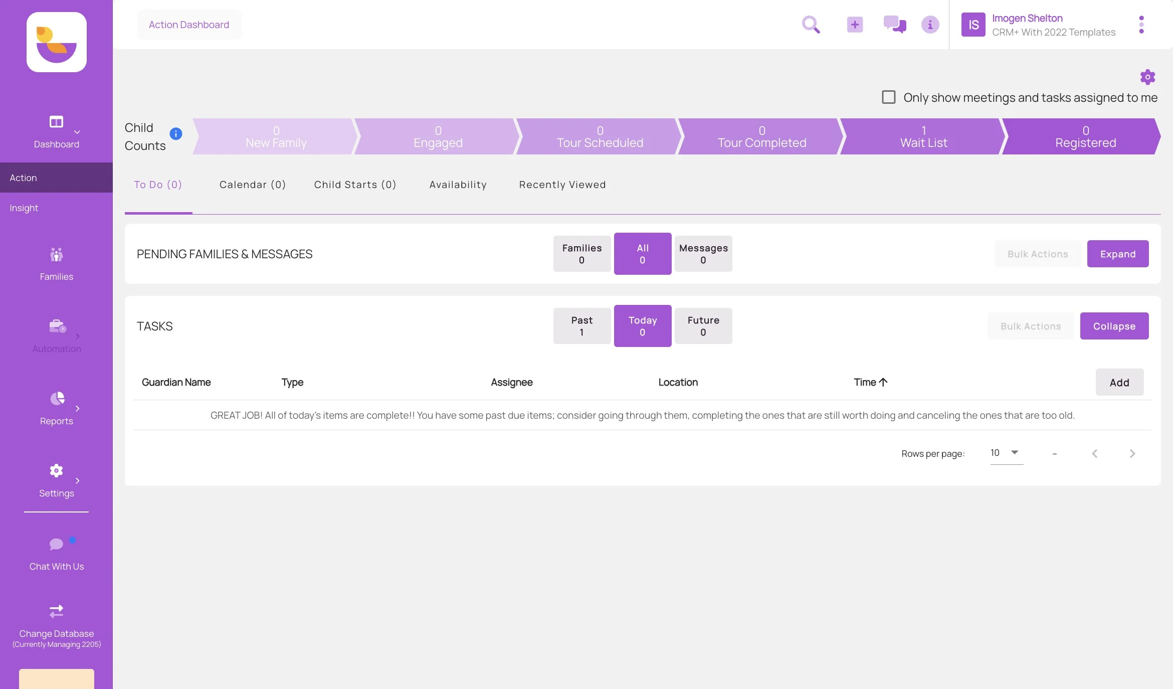Select Past tasks filter
The width and height of the screenshot is (1173, 689).
click(581, 326)
